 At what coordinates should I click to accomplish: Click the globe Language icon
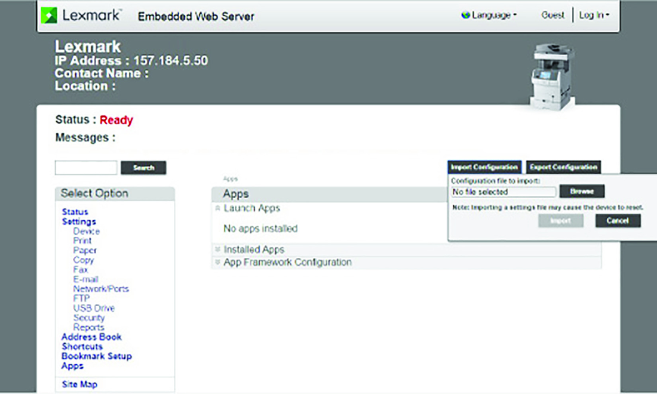point(465,15)
